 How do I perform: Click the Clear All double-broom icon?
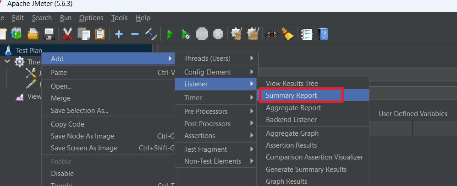tap(253, 34)
